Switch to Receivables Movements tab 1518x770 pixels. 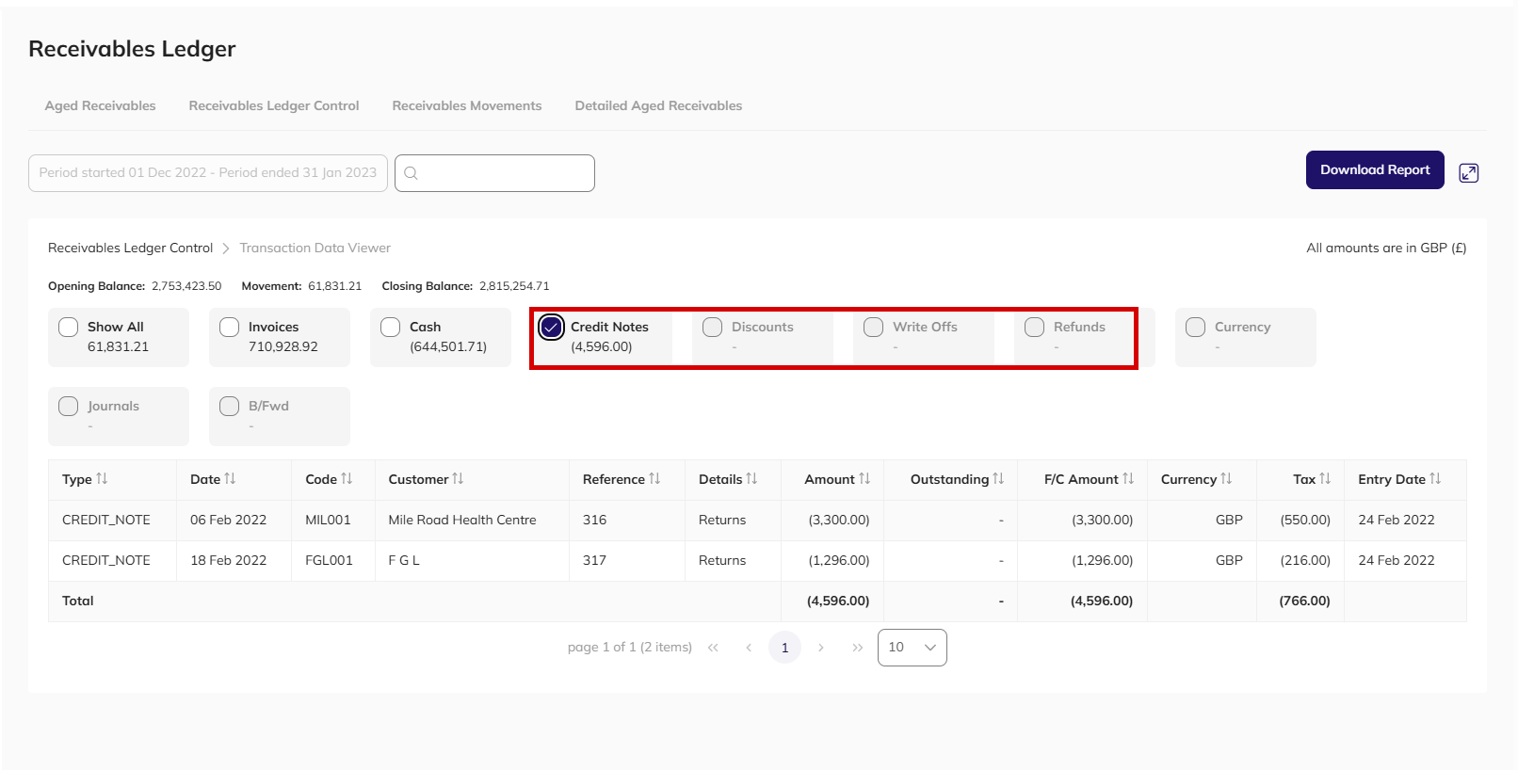click(x=467, y=105)
